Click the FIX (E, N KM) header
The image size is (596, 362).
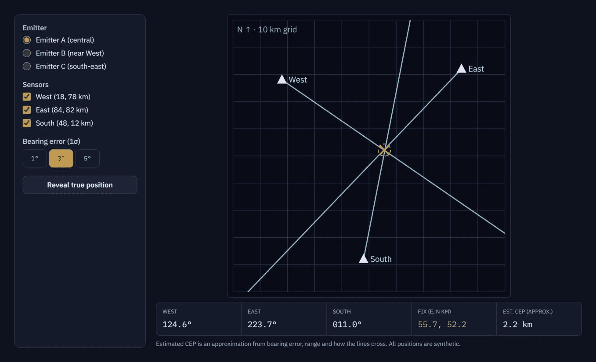[x=434, y=311]
